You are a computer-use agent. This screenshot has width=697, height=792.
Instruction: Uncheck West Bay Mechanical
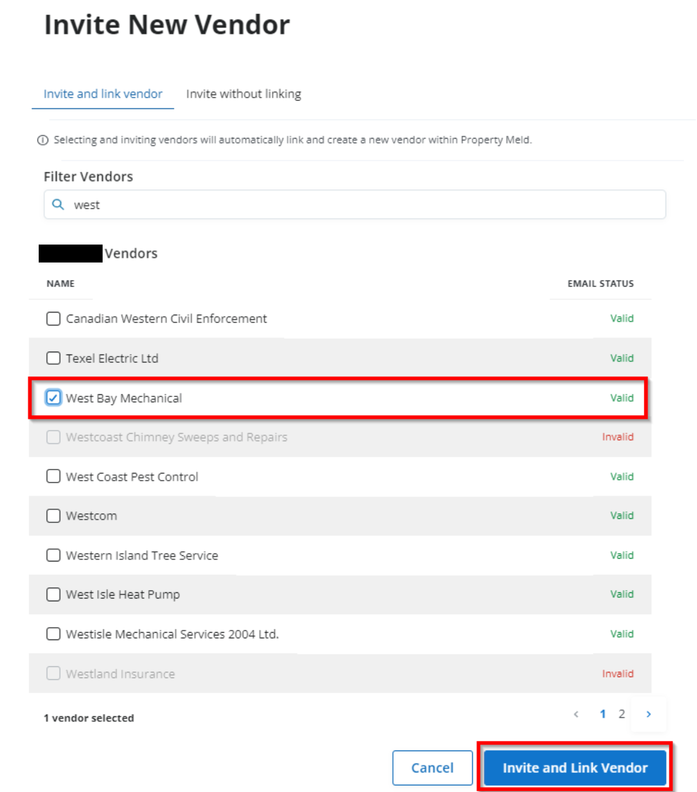pyautogui.click(x=53, y=398)
